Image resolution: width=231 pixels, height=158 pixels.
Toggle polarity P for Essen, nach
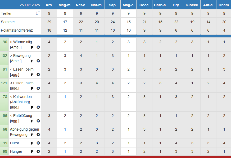coord(32,88)
